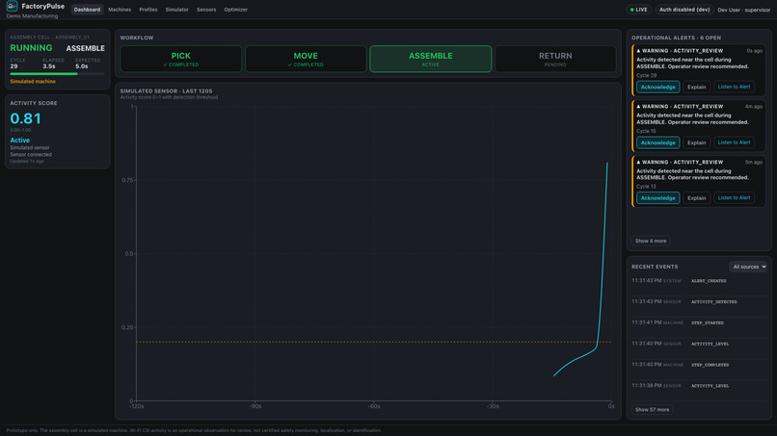Click warning icon on the 4m ago alert
This screenshot has width=777, height=436.
(x=638, y=107)
